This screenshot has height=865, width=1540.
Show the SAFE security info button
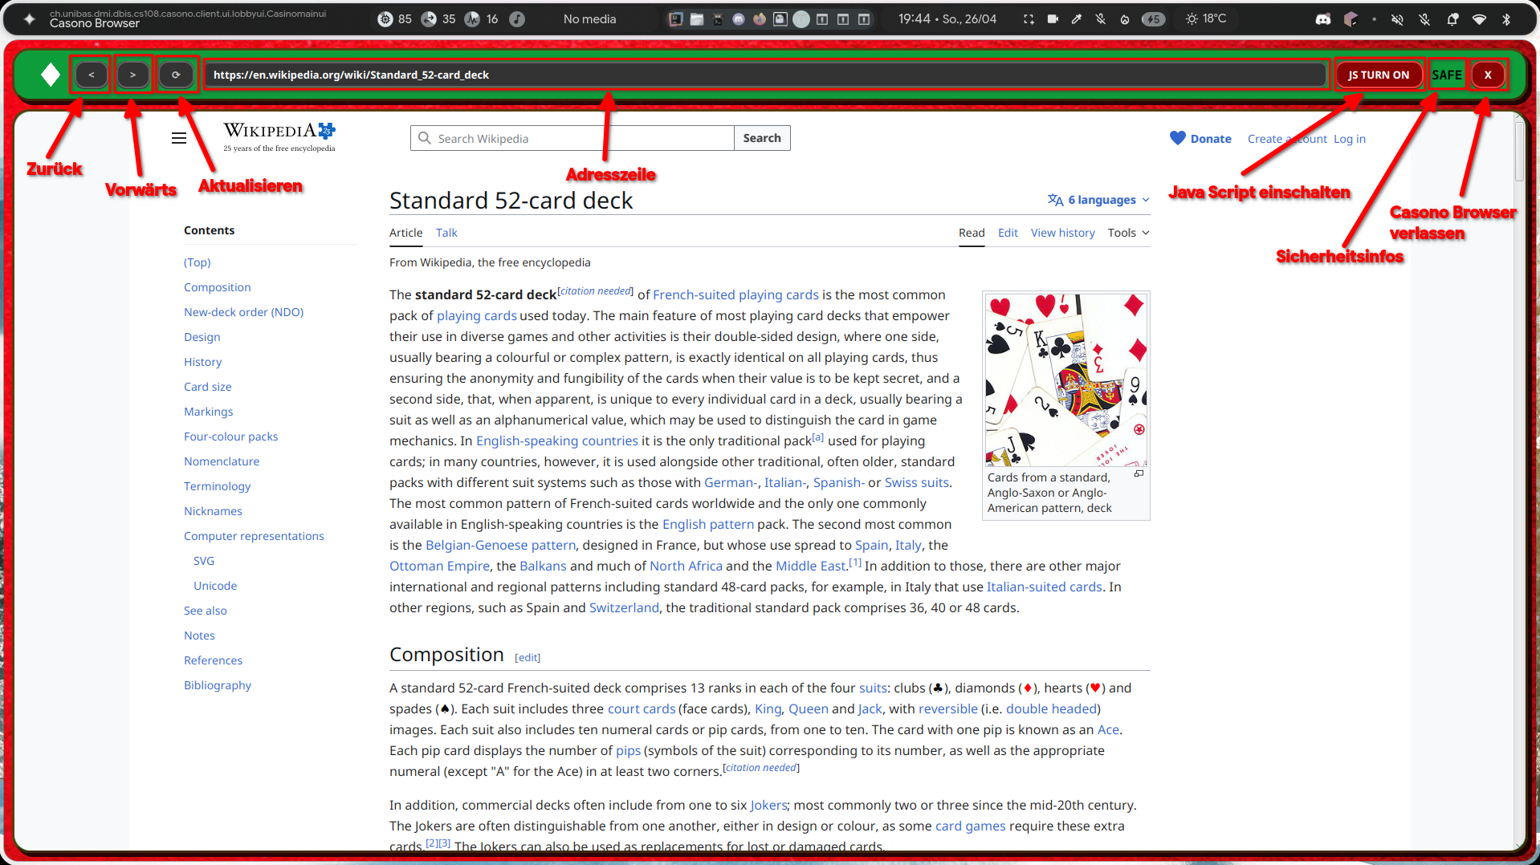click(x=1447, y=75)
